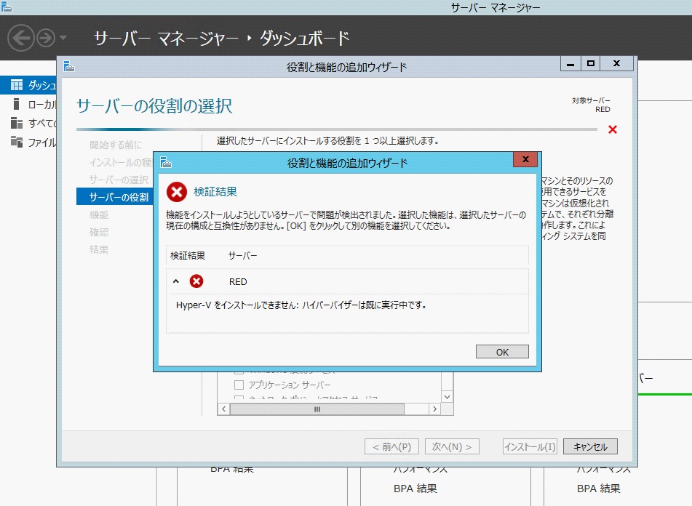Image resolution: width=692 pixels, height=506 pixels.
Task: Click the wizard window title bar icon
Action: [69, 67]
